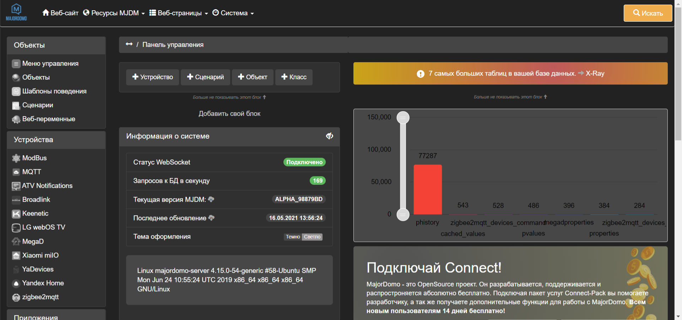Open the X-Ray link in banner
The width and height of the screenshot is (682, 320).
click(x=595, y=74)
